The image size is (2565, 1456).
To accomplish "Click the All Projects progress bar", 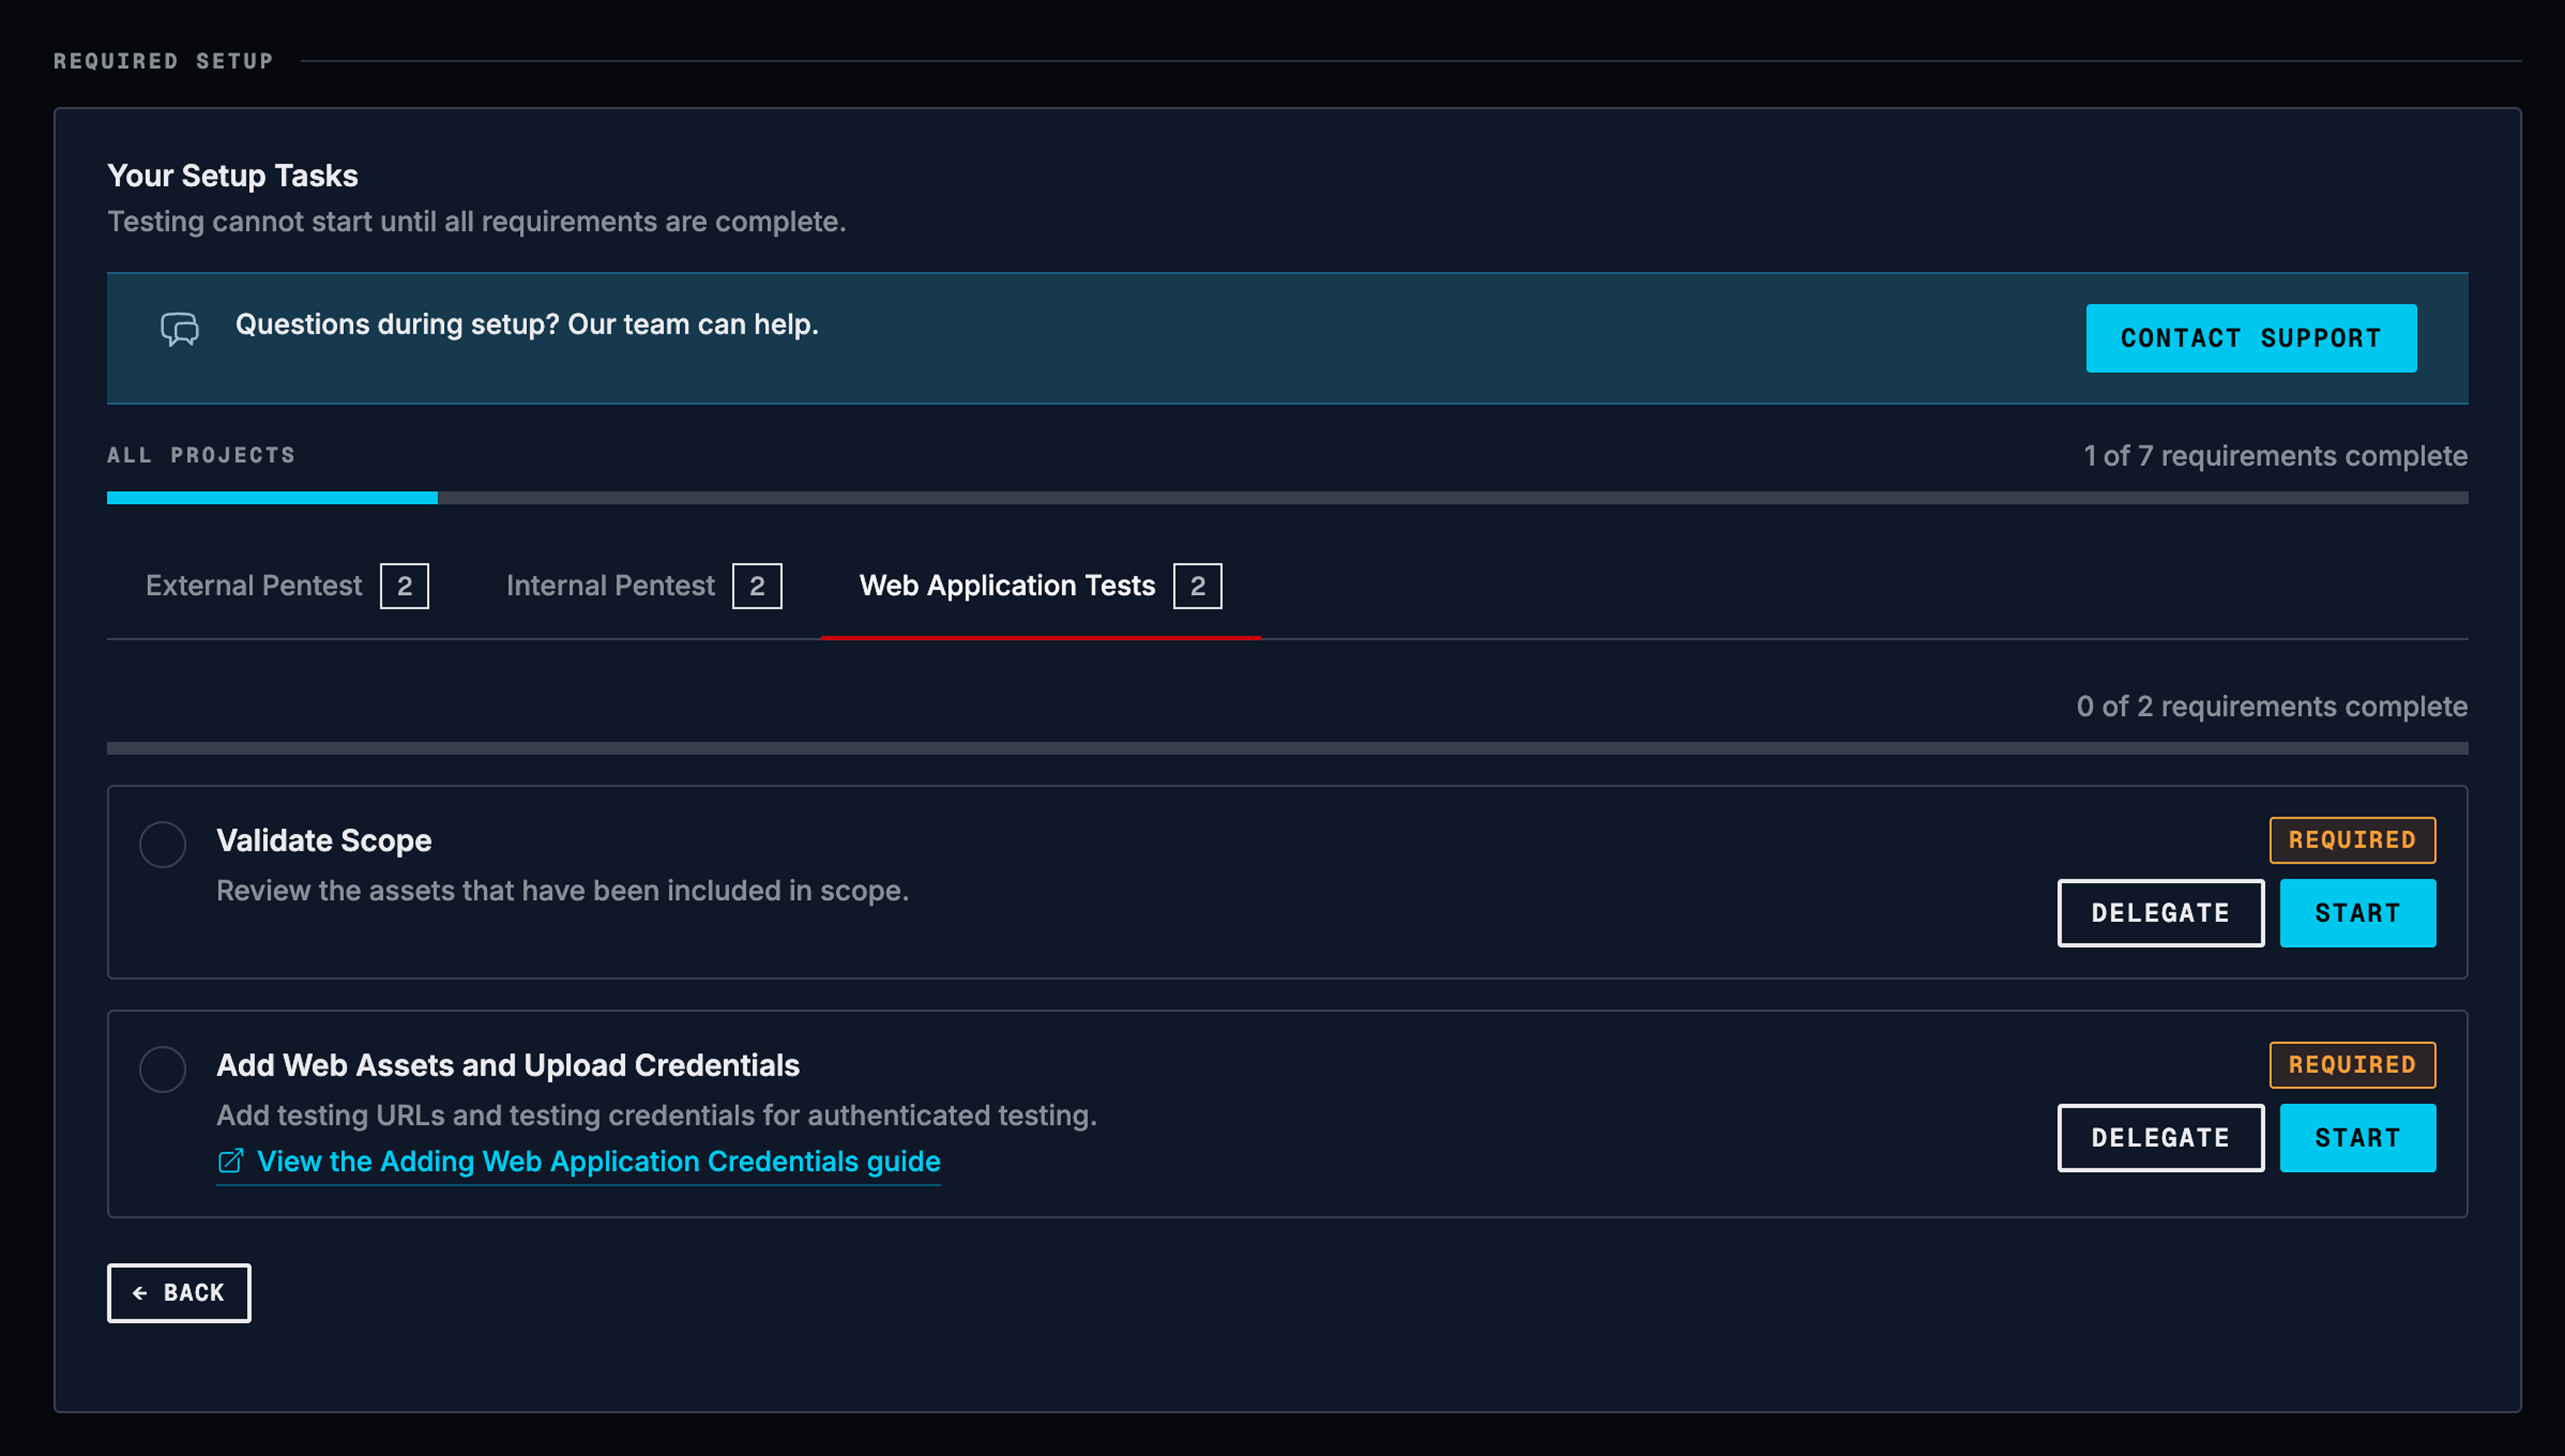I will pyautogui.click(x=1287, y=498).
